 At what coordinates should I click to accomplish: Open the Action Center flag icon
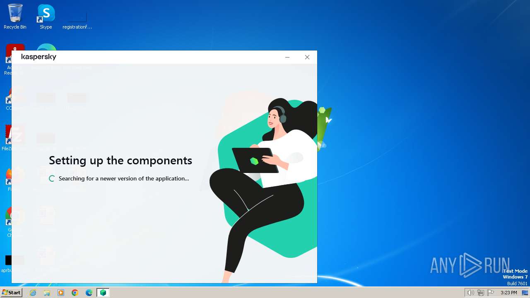pos(491,293)
